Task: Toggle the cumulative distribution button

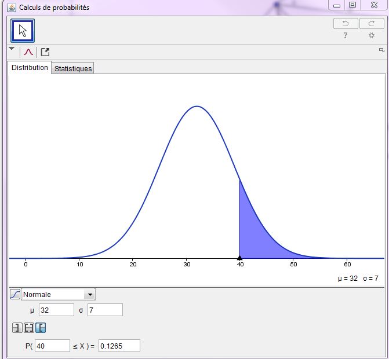Action: click(15, 294)
